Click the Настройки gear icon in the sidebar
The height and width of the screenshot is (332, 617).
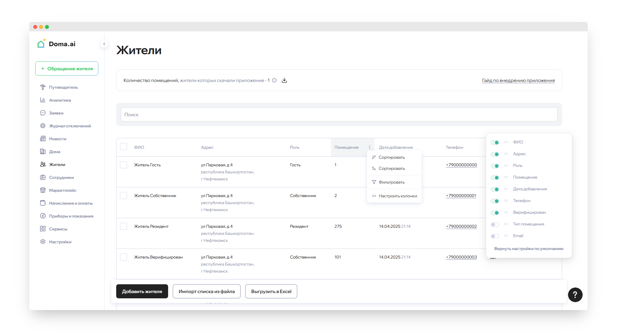43,242
